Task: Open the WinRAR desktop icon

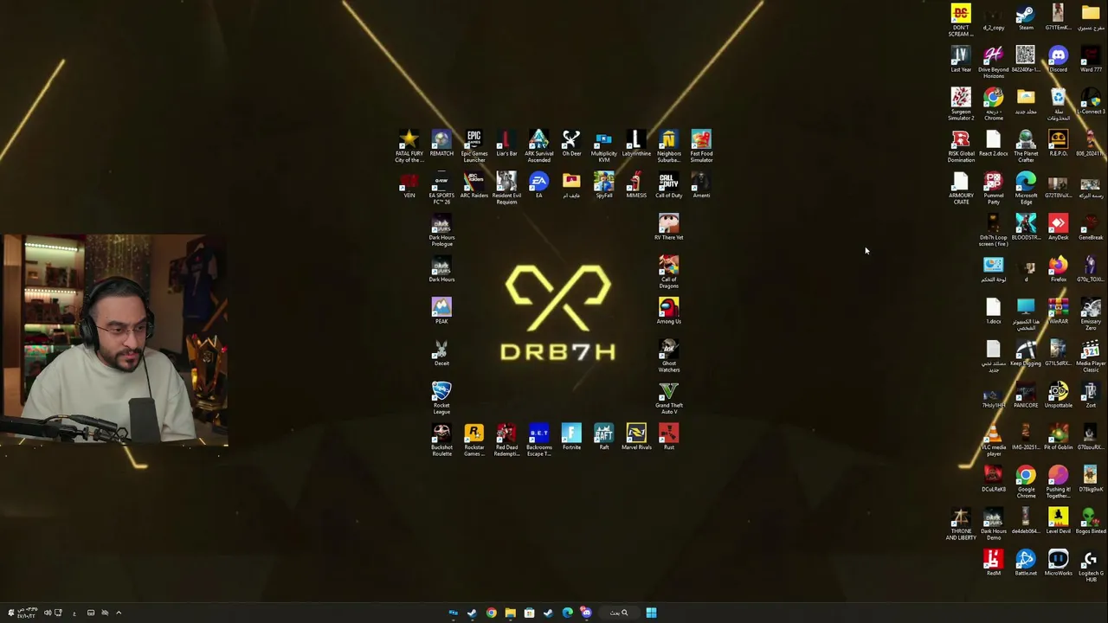Action: (1058, 311)
